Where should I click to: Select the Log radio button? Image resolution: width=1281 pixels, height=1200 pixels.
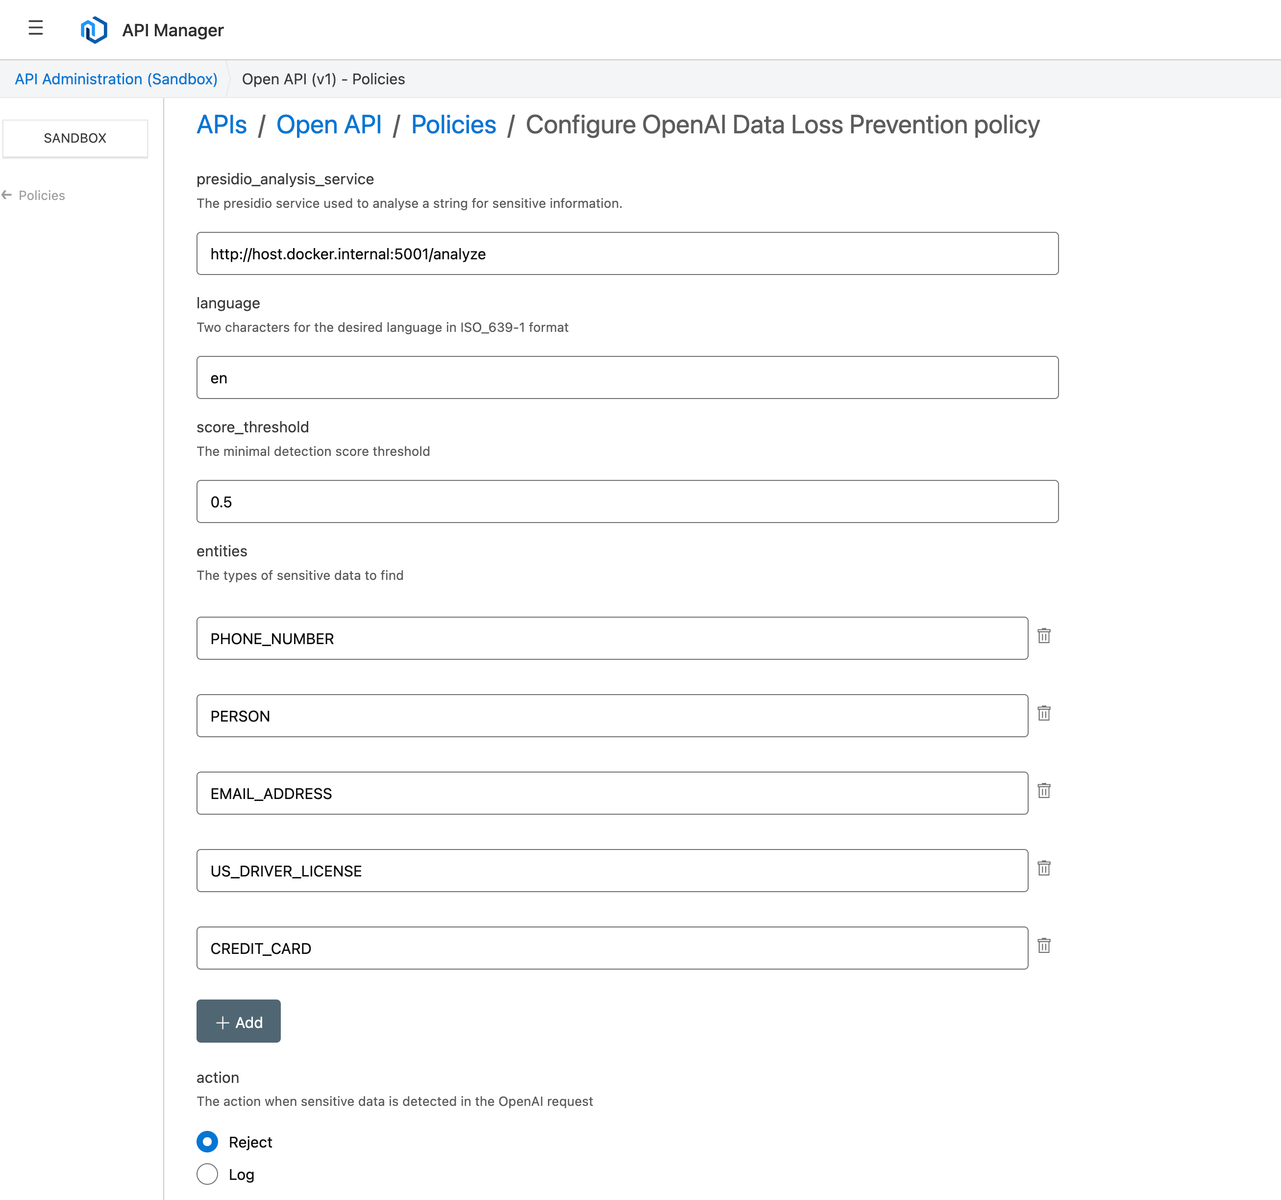coord(207,1174)
